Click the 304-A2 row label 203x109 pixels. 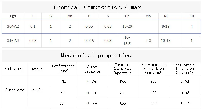click(x=13, y=26)
